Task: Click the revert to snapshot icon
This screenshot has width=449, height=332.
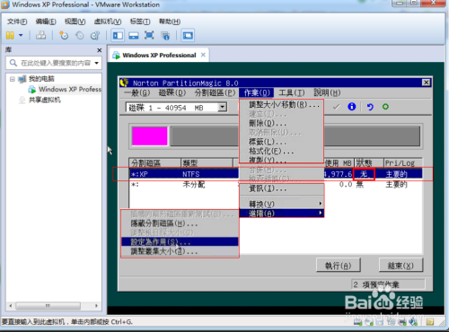Action: click(x=80, y=35)
